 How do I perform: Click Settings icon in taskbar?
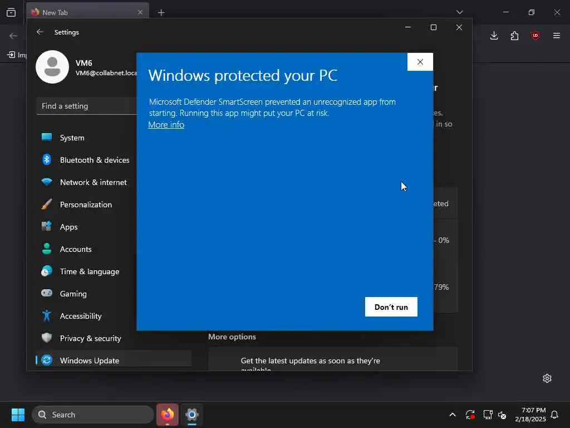[192, 415]
